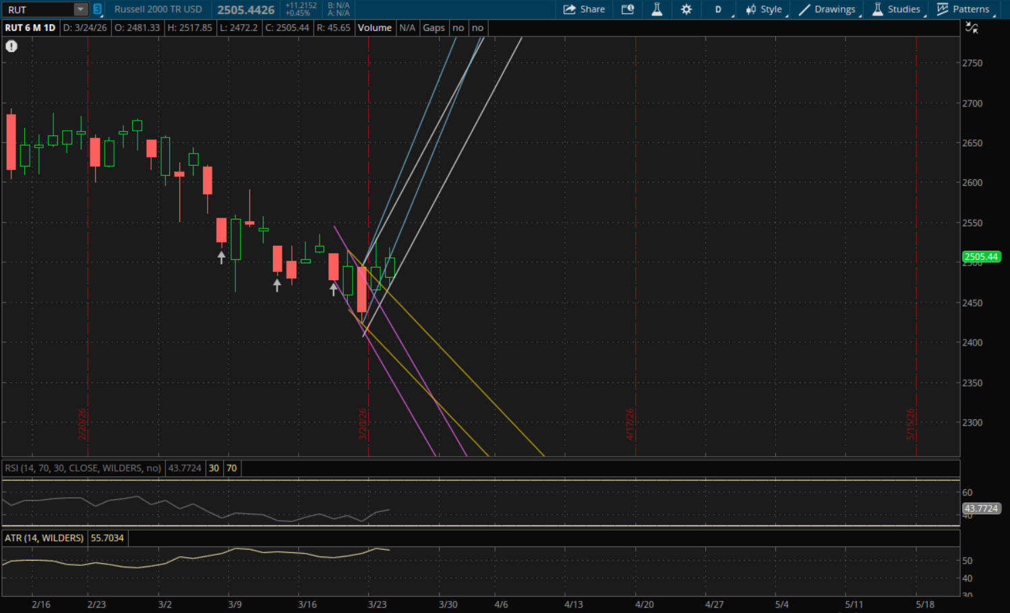Click the blue linking number 3 icon
The height and width of the screenshot is (613, 1010).
click(x=97, y=9)
